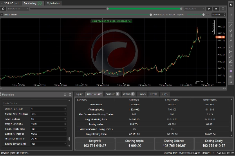
Task: Adjust the Total Positions stepper
Action: pos(65,119)
